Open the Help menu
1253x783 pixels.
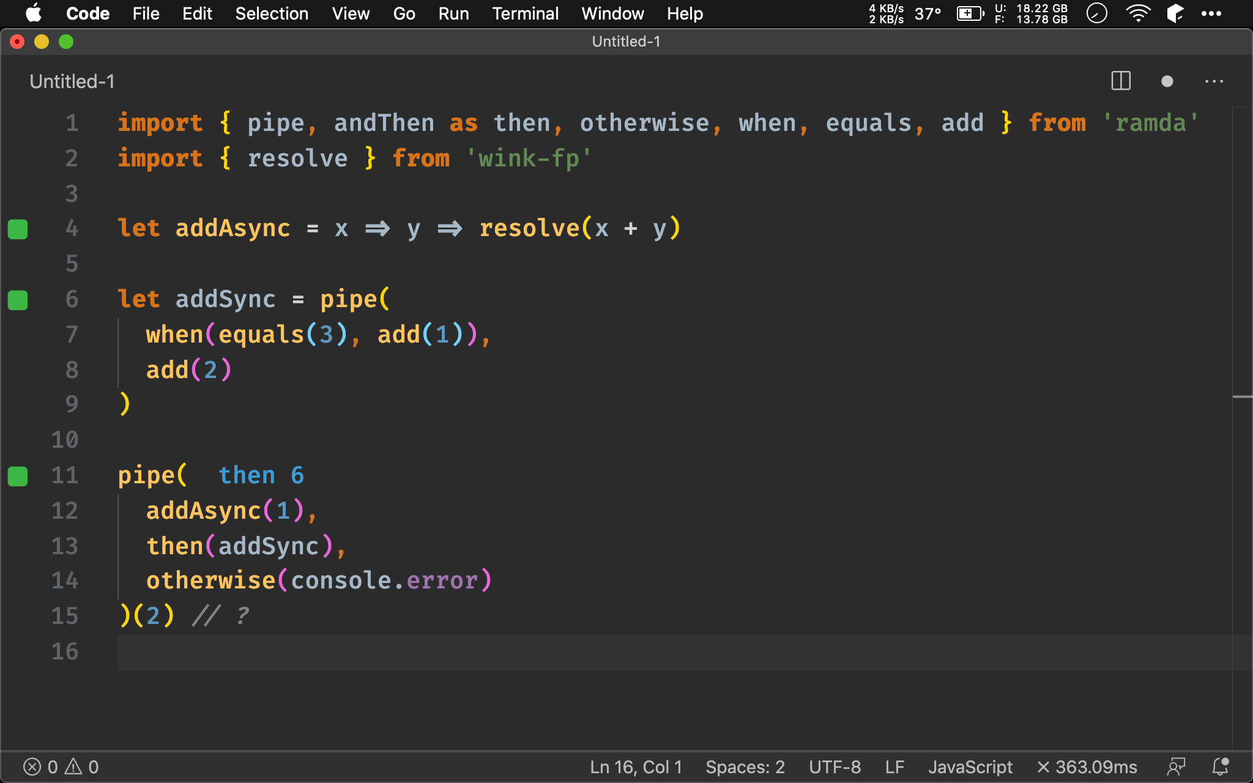(x=685, y=13)
